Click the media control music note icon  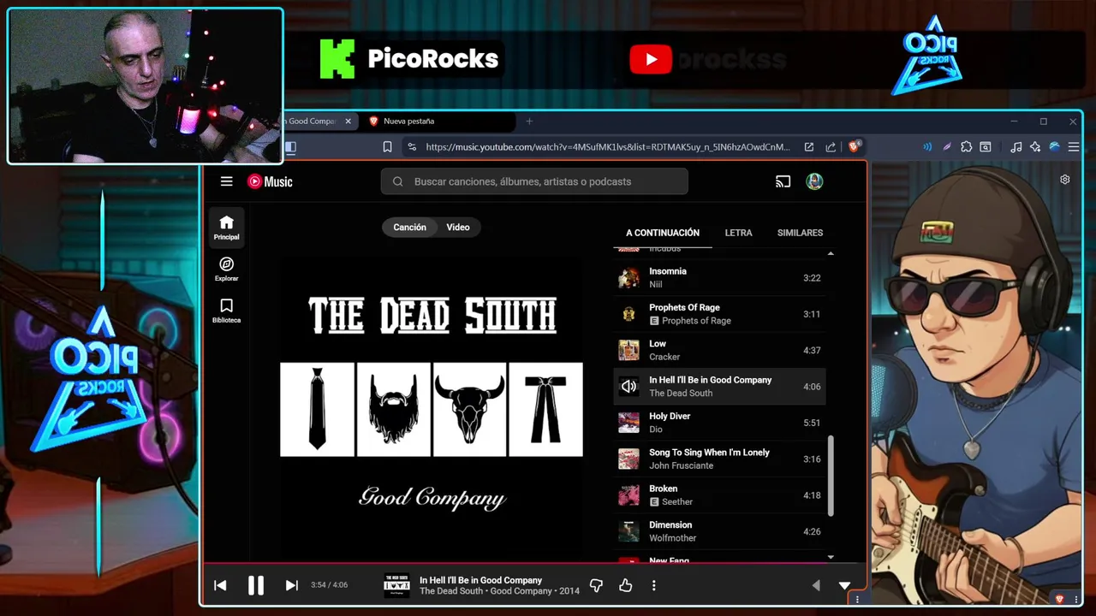[x=1016, y=147]
